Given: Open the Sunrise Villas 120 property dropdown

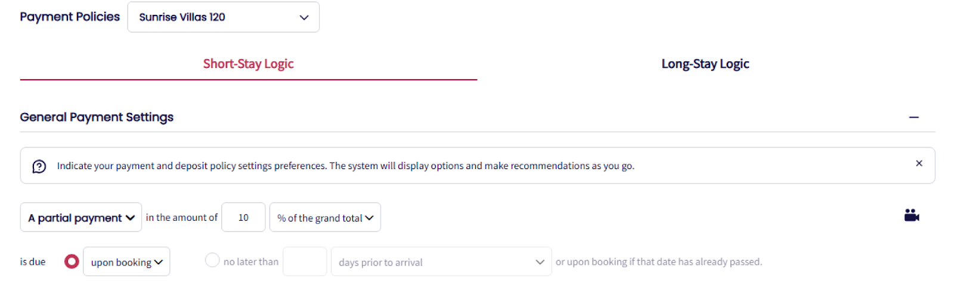Looking at the screenshot, I should click(223, 17).
